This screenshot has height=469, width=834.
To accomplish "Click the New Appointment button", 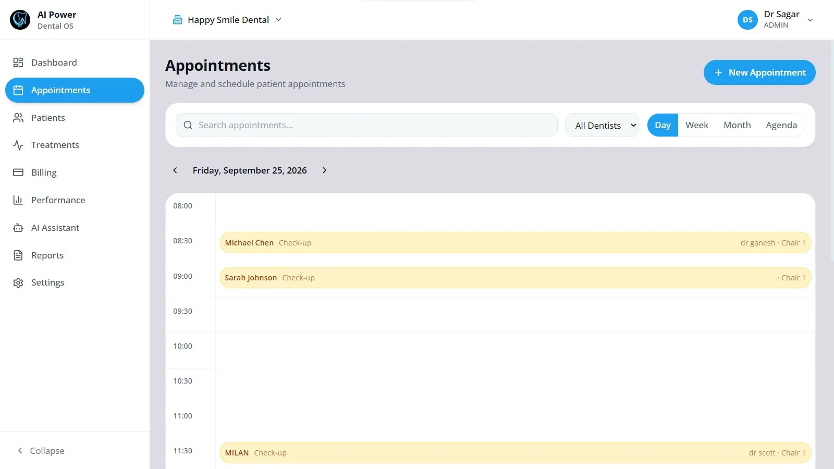I will (x=759, y=72).
